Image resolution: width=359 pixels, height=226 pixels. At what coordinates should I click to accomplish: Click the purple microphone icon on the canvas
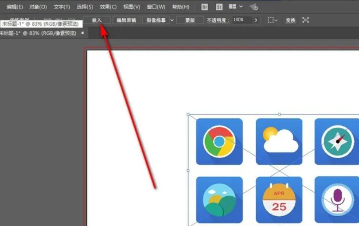coord(338,200)
